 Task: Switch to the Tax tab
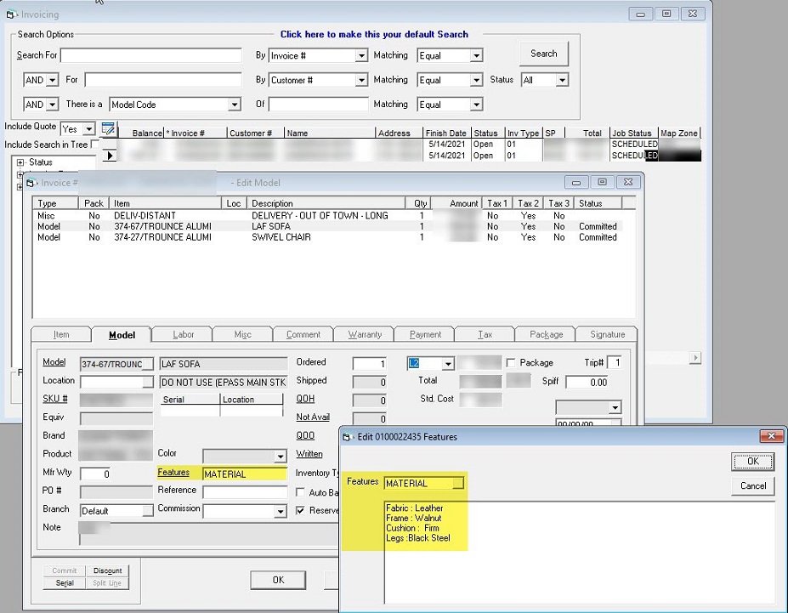485,335
